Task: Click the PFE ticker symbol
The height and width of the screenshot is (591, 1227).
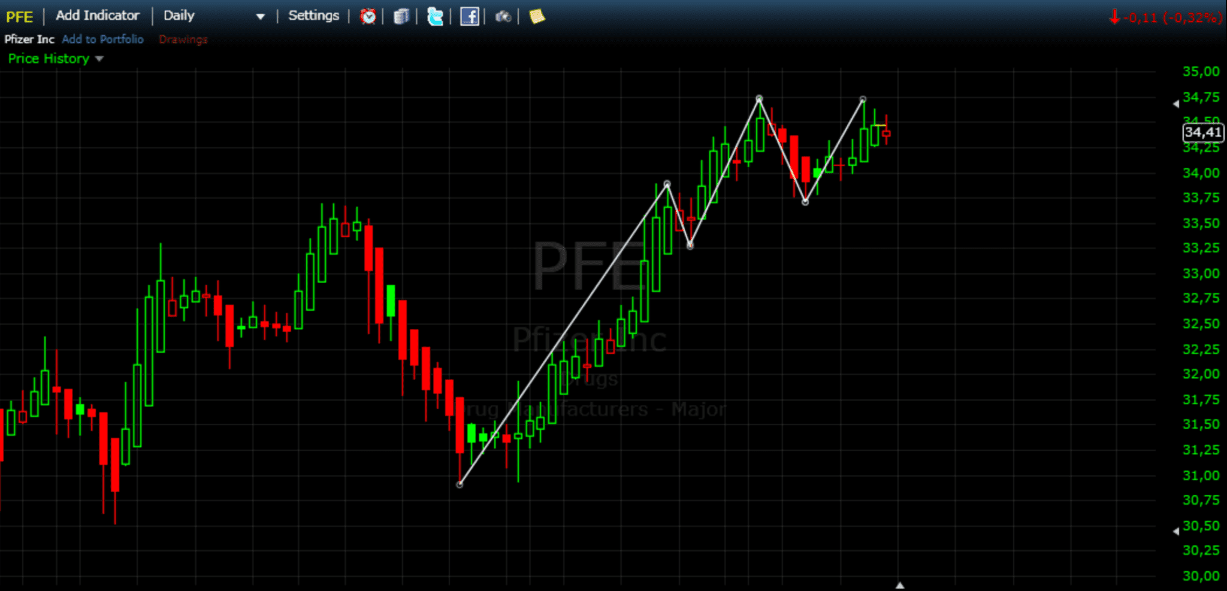Action: [19, 17]
